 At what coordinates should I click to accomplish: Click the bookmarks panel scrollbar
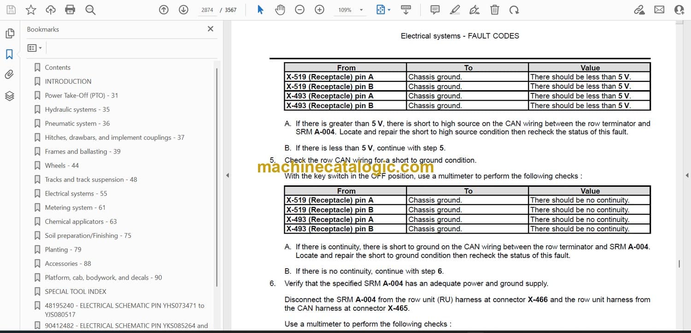pos(217,177)
